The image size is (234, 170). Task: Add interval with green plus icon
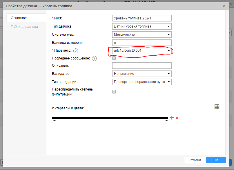pyautogui.click(x=172, y=118)
